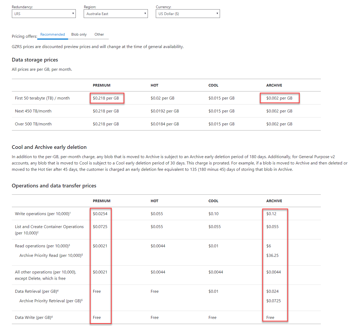Select the $0.0192 per GB Hot price
This screenshot has height=326, width=352.
point(165,111)
